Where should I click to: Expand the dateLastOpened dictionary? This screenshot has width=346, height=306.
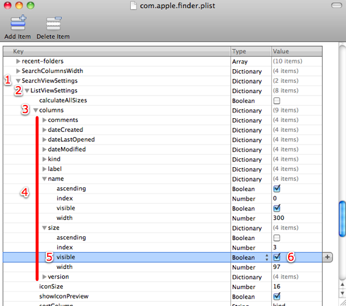click(x=45, y=139)
